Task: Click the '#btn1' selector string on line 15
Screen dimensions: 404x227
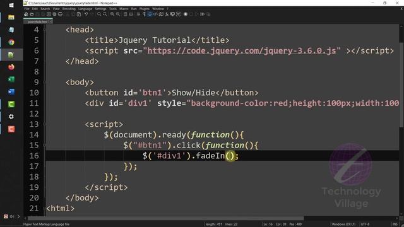Action: [150, 145]
